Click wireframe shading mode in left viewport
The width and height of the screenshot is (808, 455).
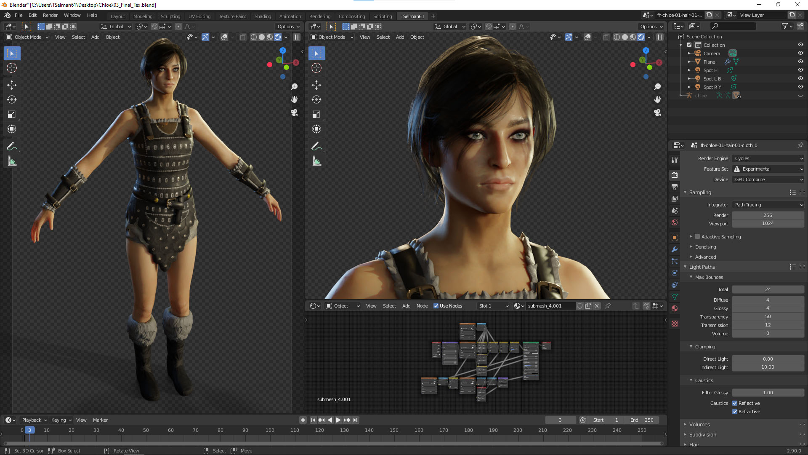point(254,37)
